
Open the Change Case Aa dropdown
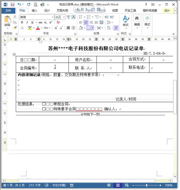click(x=47, y=28)
